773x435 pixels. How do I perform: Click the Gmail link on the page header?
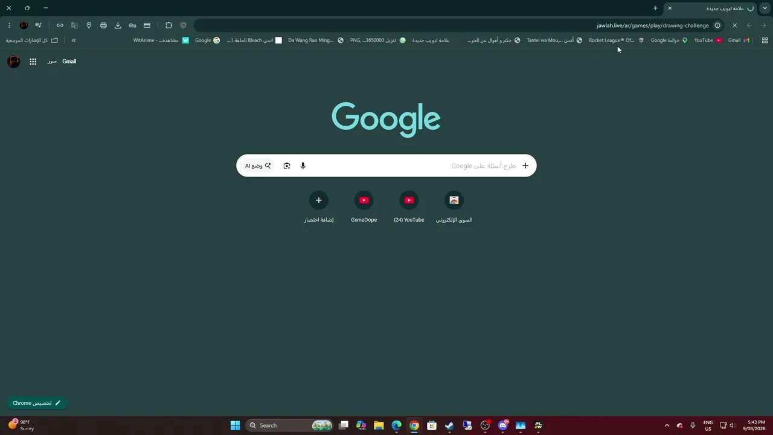click(x=69, y=62)
